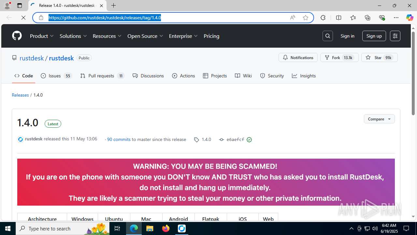Stop loading the page
The height and width of the screenshot is (235, 417).
click(23, 18)
